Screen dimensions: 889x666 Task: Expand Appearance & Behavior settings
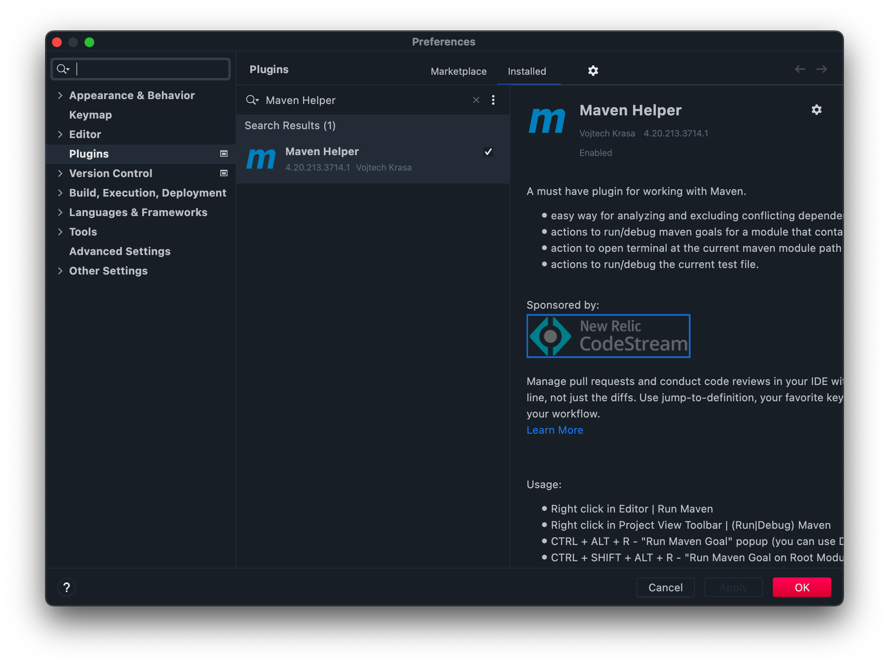(x=60, y=95)
